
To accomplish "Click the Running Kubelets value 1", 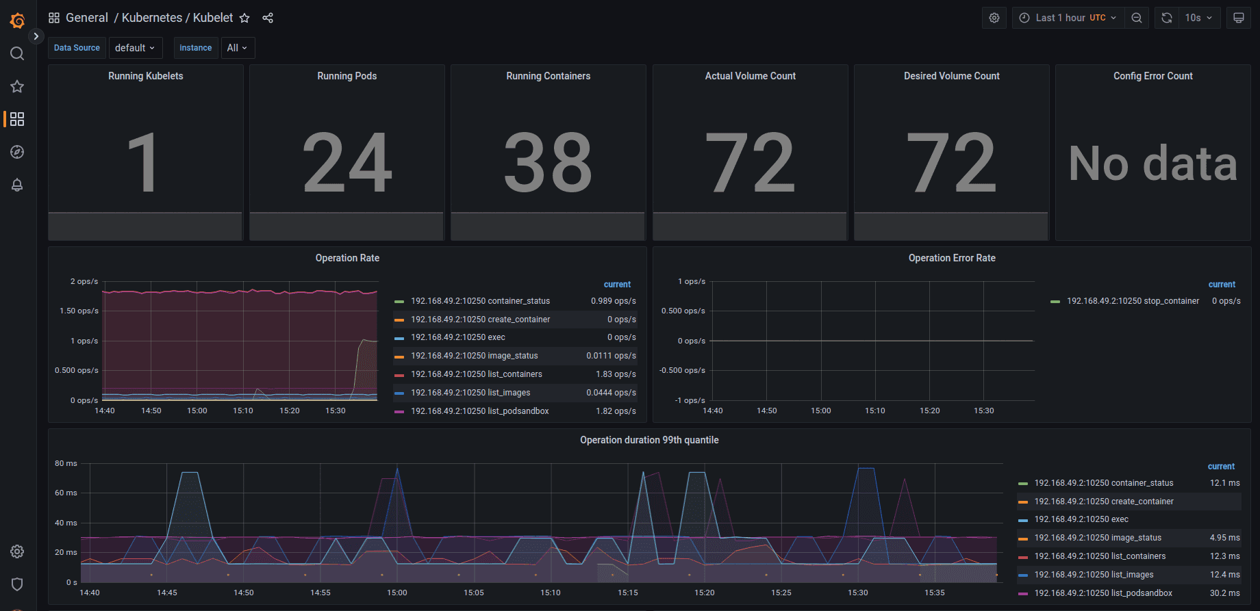I will 142,163.
